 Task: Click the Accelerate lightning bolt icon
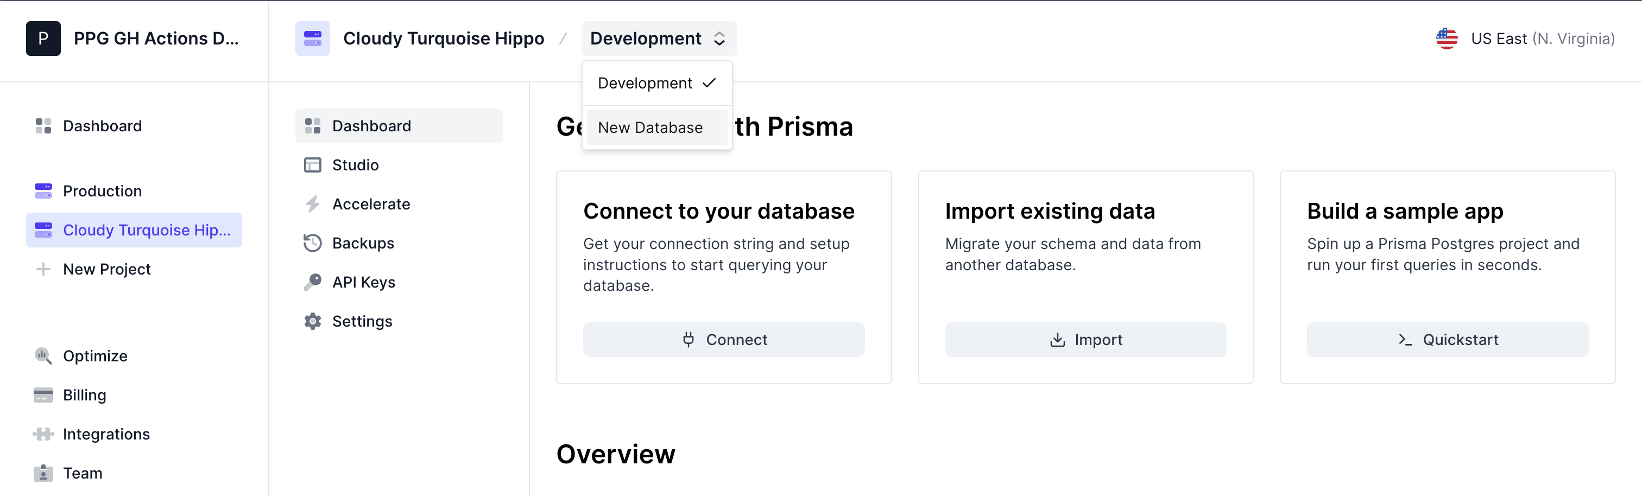tap(312, 205)
